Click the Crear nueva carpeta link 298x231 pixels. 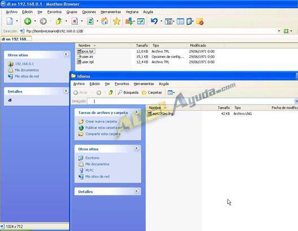coord(101,121)
